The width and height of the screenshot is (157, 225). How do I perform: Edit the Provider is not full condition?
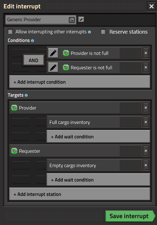(53, 53)
